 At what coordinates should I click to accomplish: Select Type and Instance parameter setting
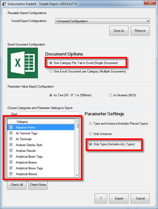pos(118,124)
